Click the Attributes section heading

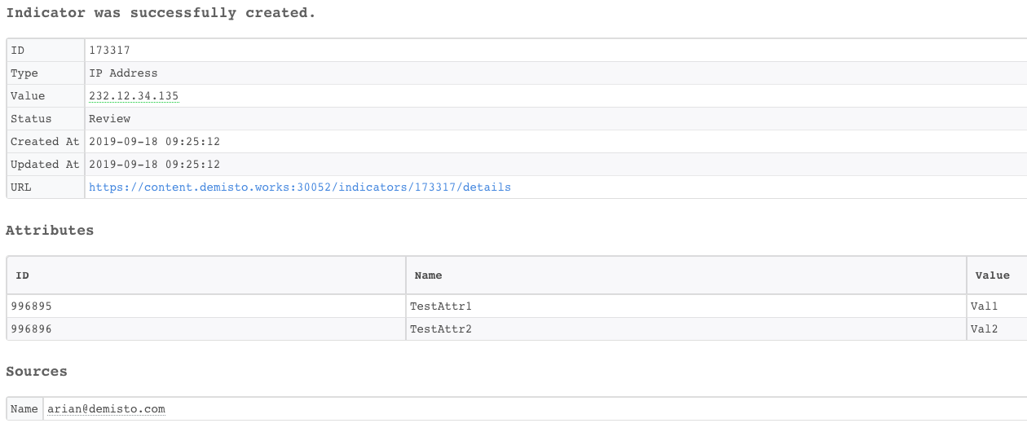(50, 231)
